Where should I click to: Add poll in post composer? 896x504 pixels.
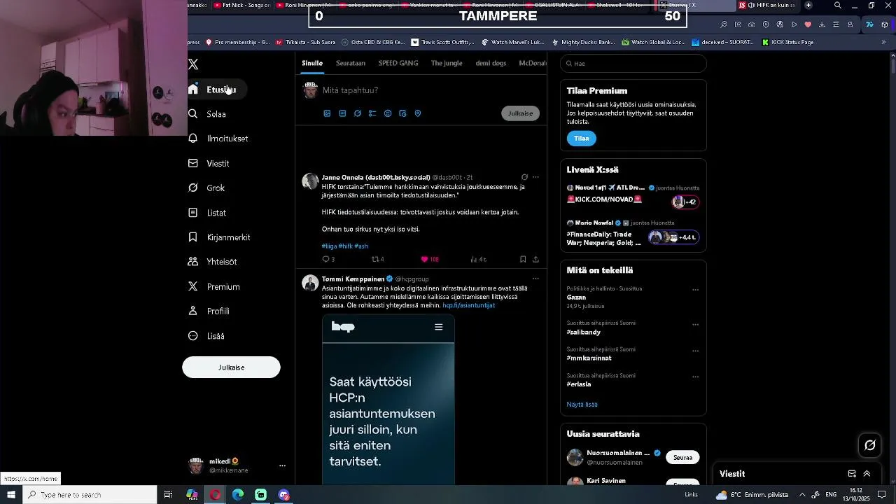[x=372, y=113]
